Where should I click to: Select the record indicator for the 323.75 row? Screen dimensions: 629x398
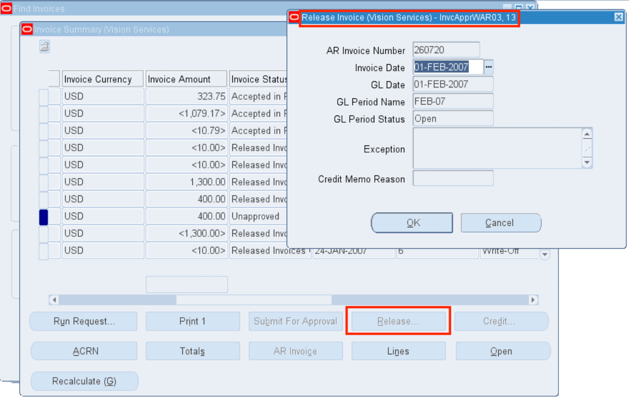click(43, 97)
